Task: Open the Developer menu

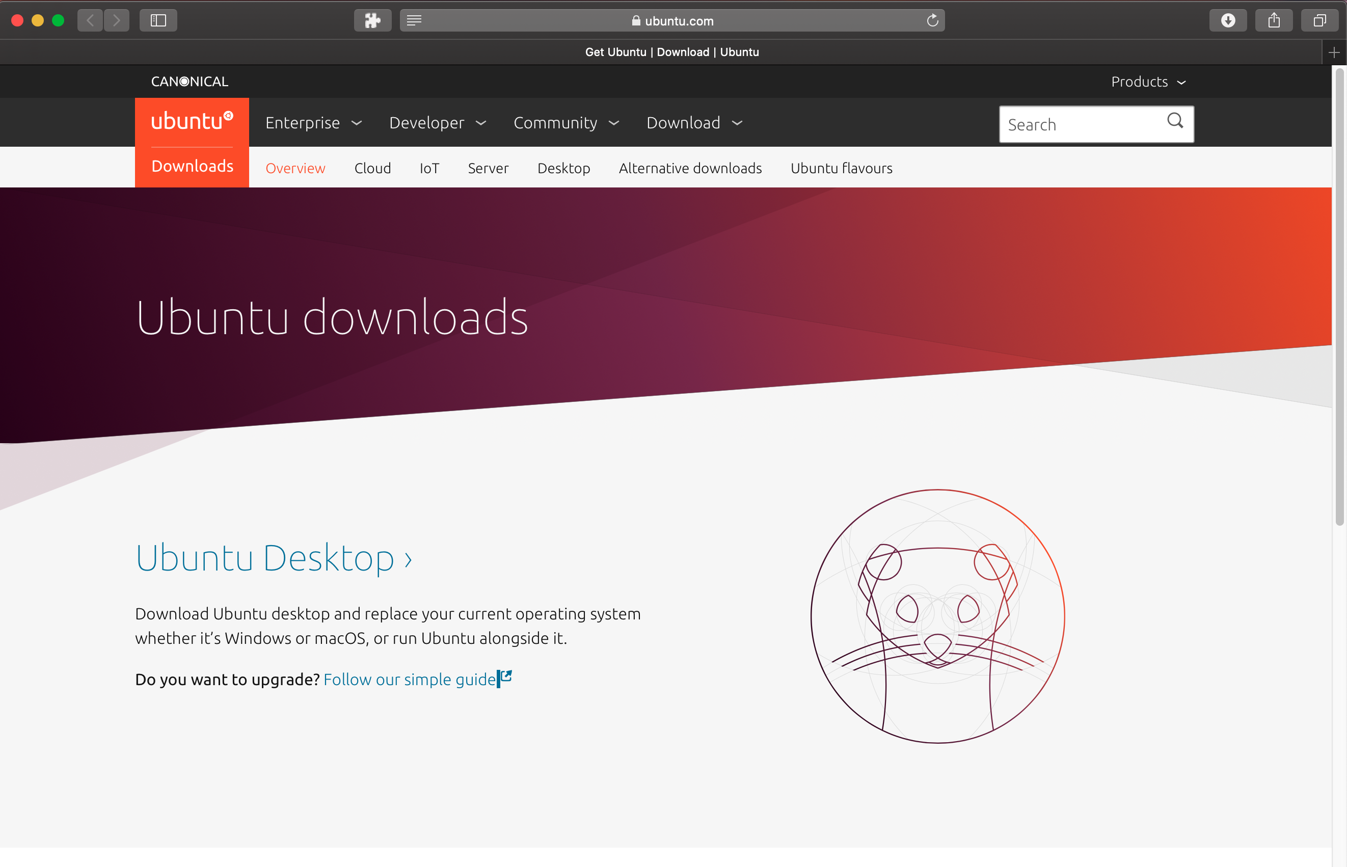Action: 437,123
